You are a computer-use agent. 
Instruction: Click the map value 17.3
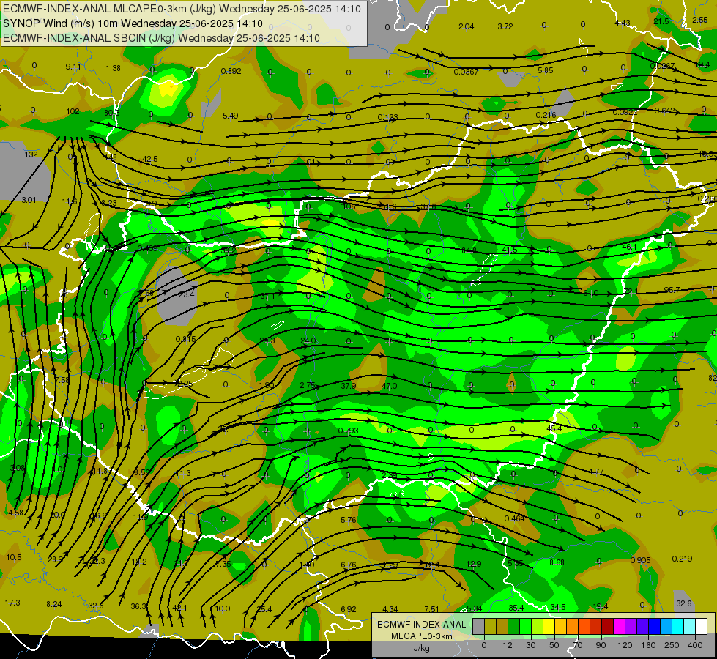tap(12, 603)
